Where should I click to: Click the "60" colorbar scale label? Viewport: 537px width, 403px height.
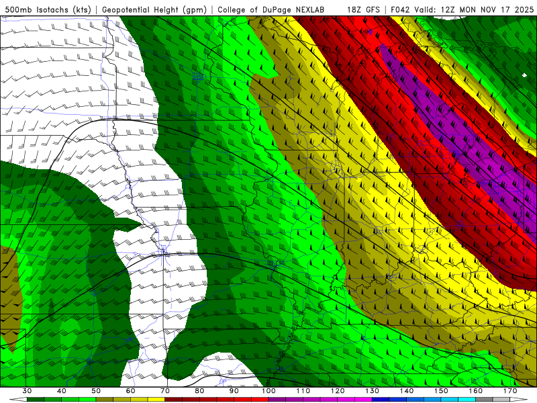(130, 391)
